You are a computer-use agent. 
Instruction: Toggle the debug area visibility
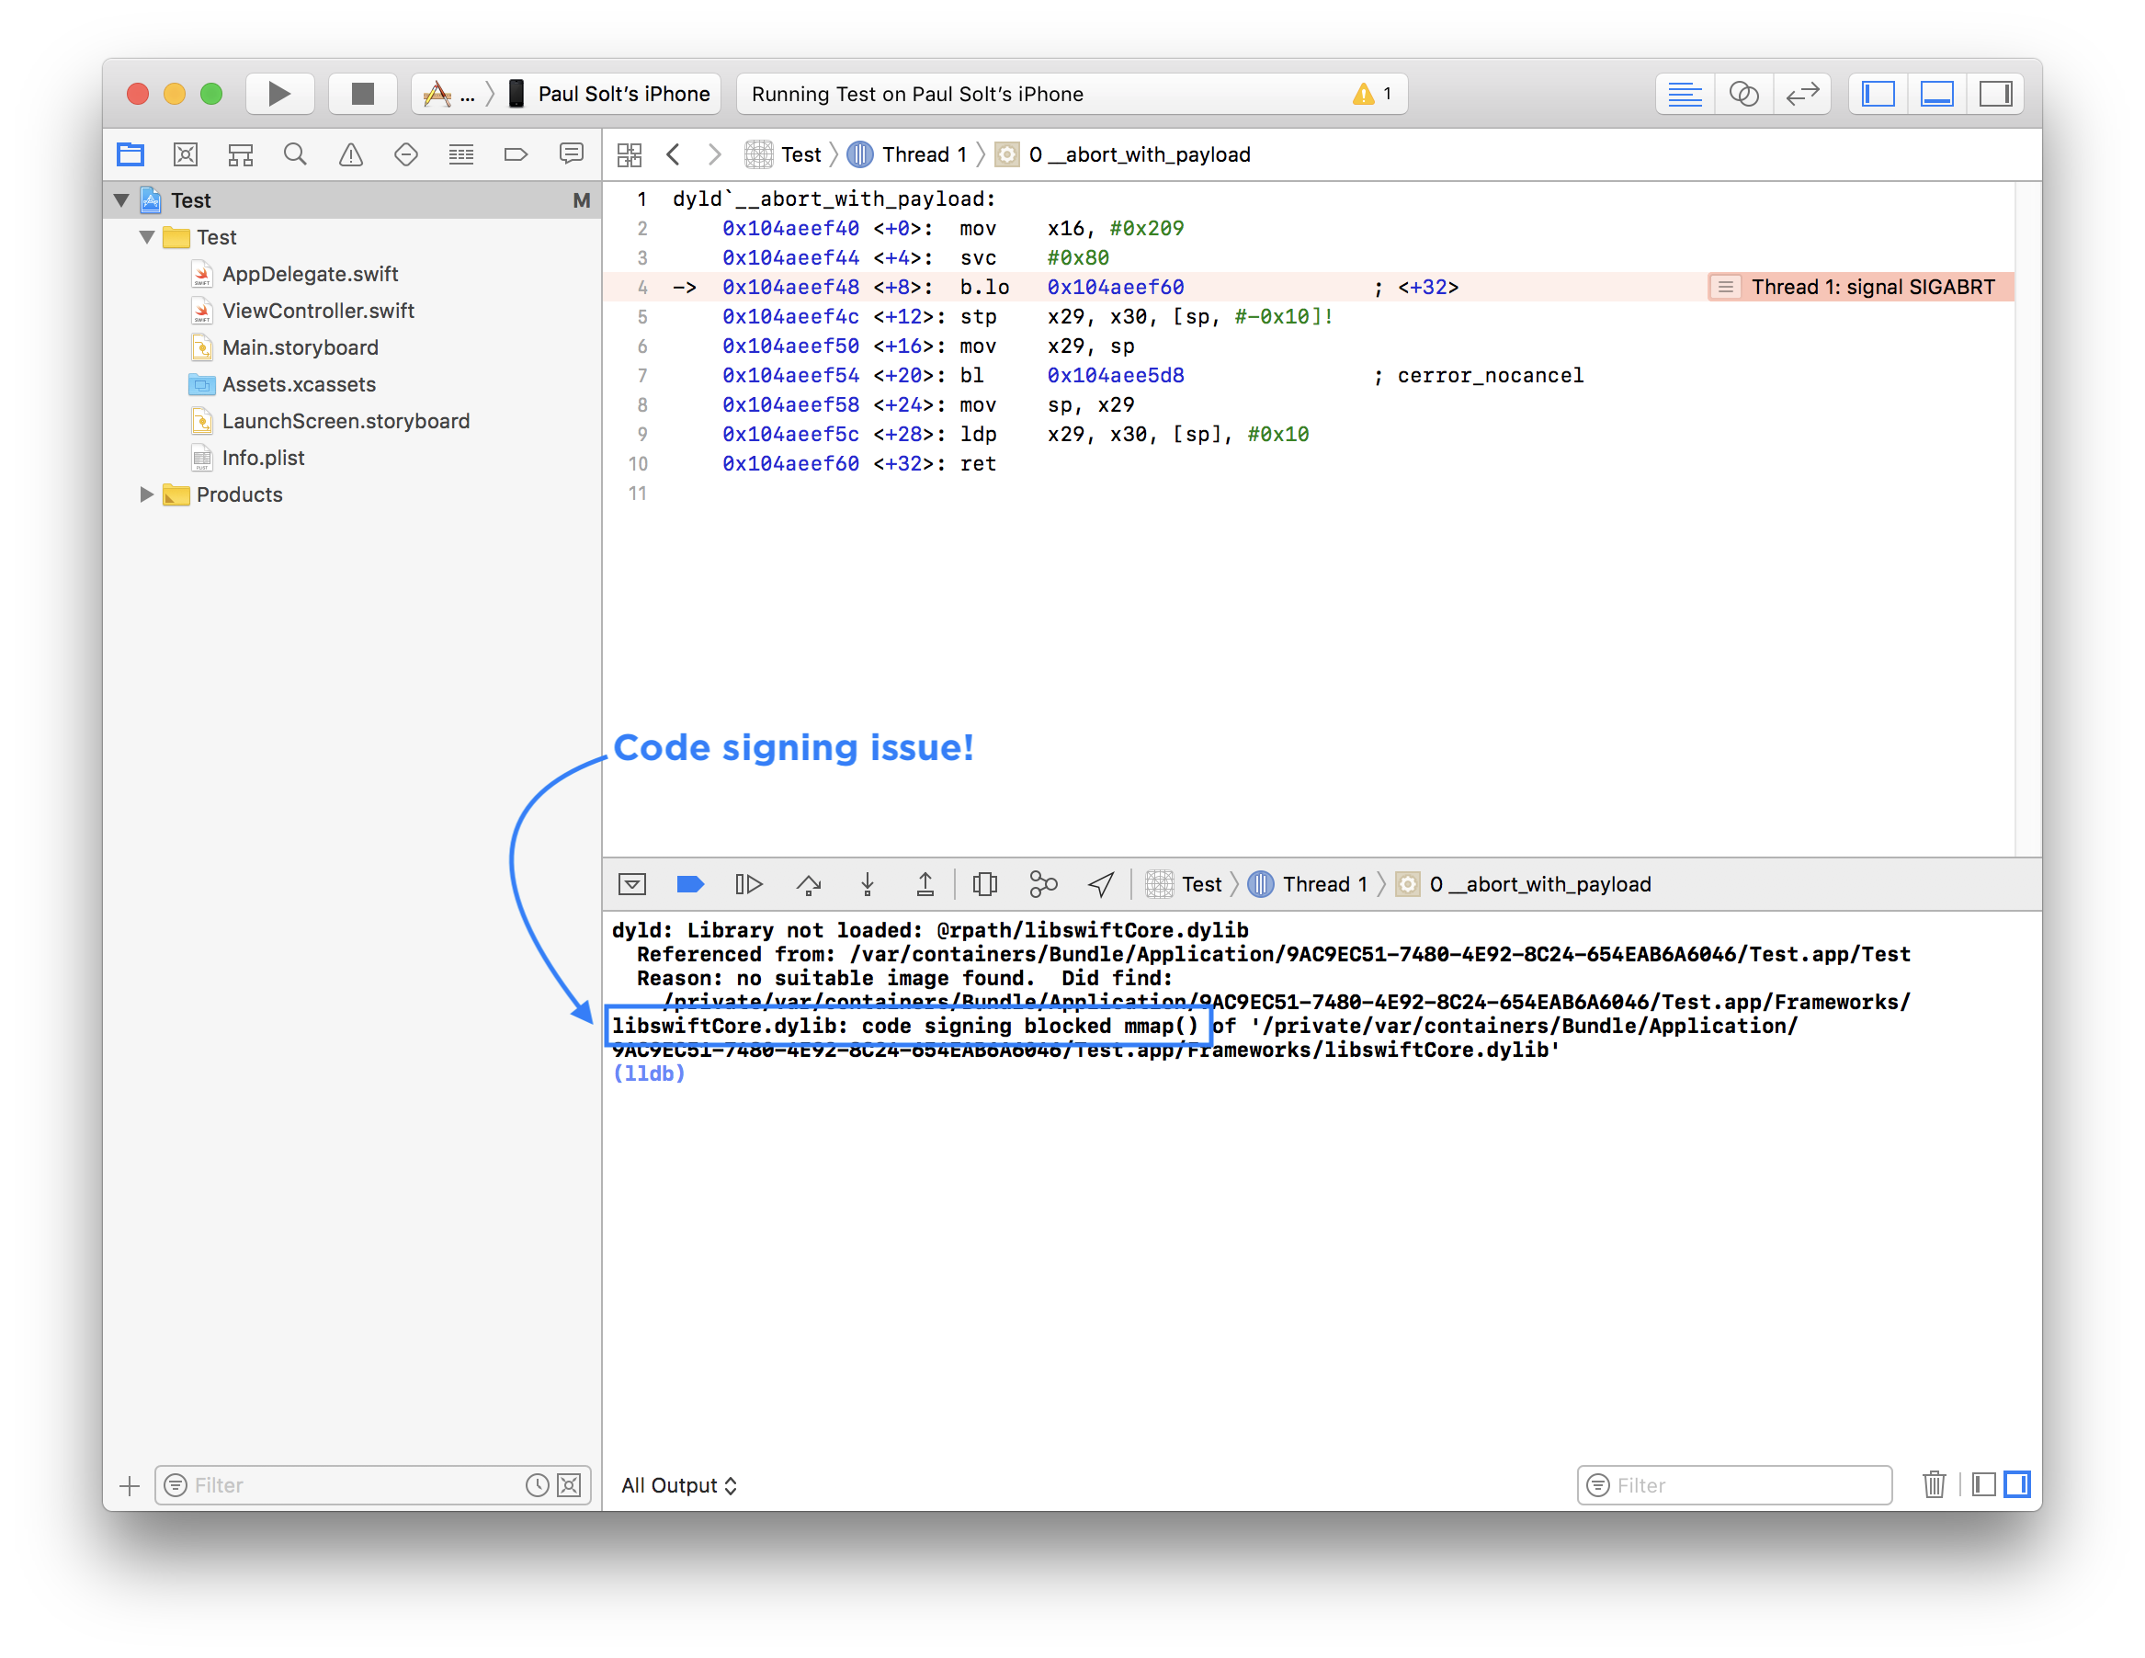pyautogui.click(x=1935, y=94)
